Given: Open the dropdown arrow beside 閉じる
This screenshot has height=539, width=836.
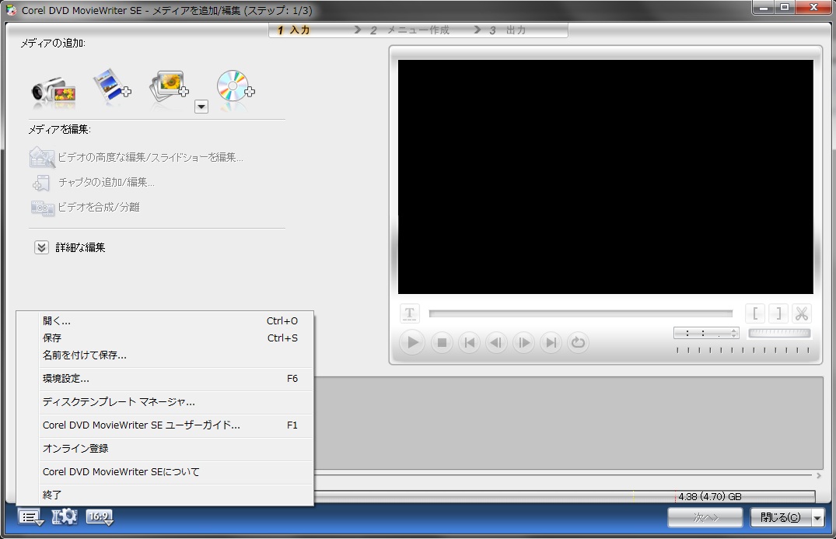Looking at the screenshot, I should pyautogui.click(x=818, y=517).
